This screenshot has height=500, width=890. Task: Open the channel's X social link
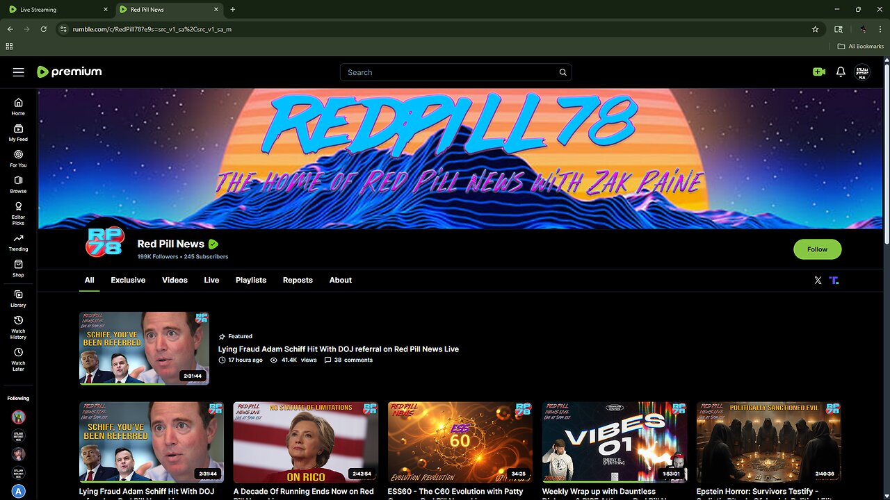(818, 280)
